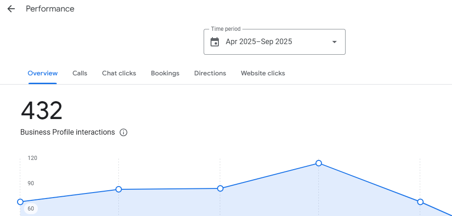Go to the Bookings tab
452x216 pixels.
[165, 74]
